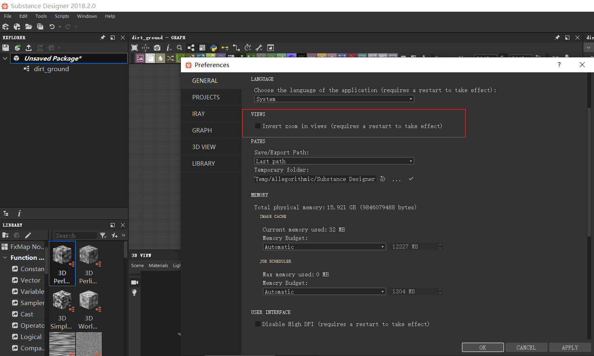The height and width of the screenshot is (356, 594).
Task: Click the timing clock icon in Graph toolbar
Action: tap(248, 48)
